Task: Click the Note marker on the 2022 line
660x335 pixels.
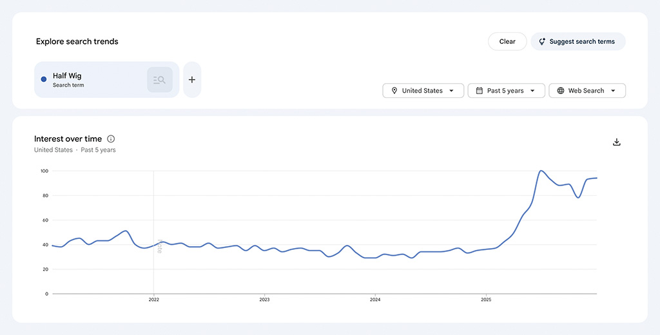Action: [x=159, y=246]
